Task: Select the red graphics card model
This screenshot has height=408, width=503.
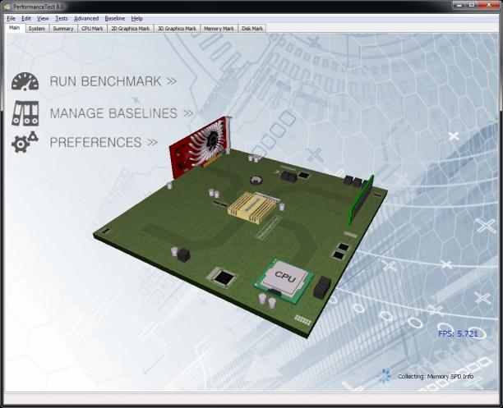Action: [x=201, y=146]
